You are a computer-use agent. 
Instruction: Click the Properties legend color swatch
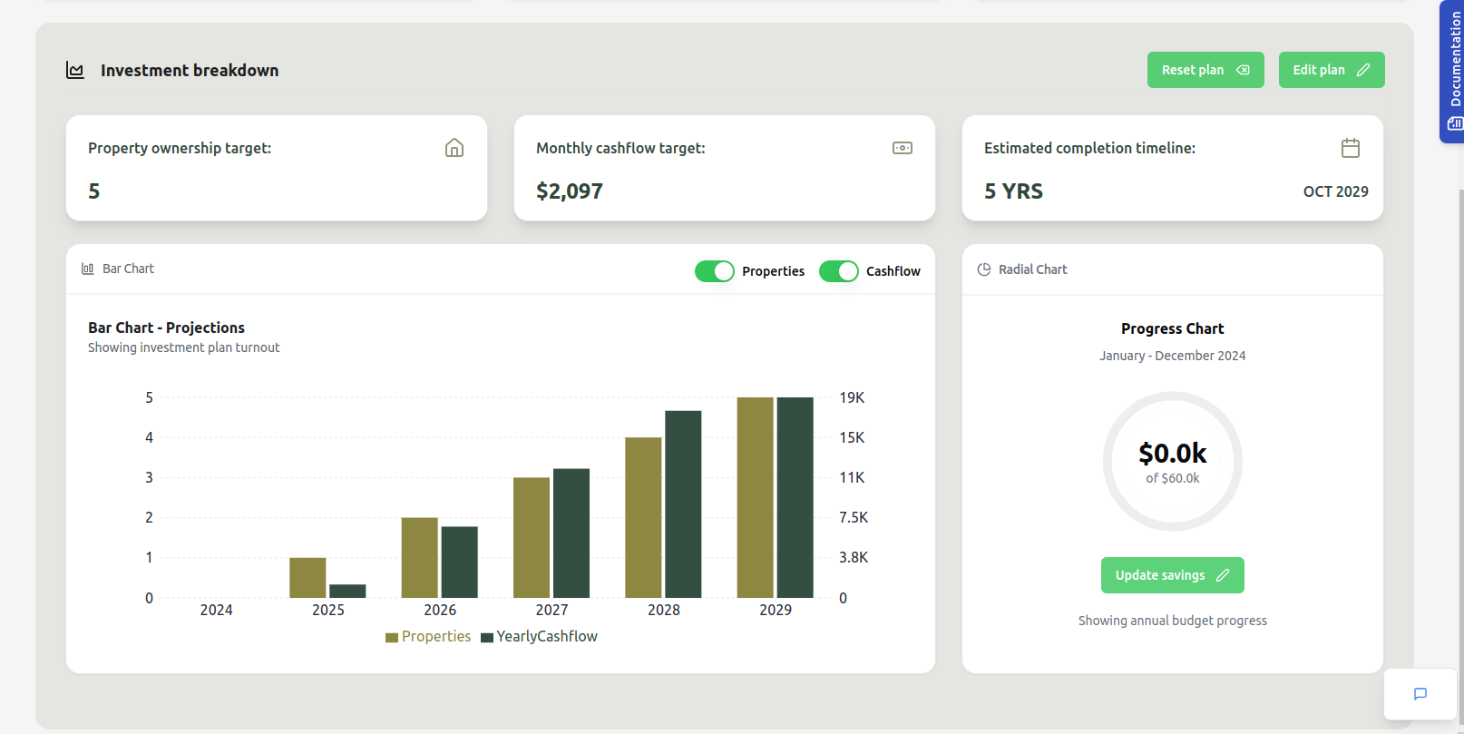point(392,638)
